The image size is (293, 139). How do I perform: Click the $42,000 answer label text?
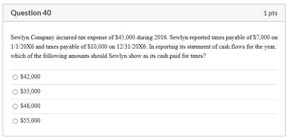click(30, 77)
